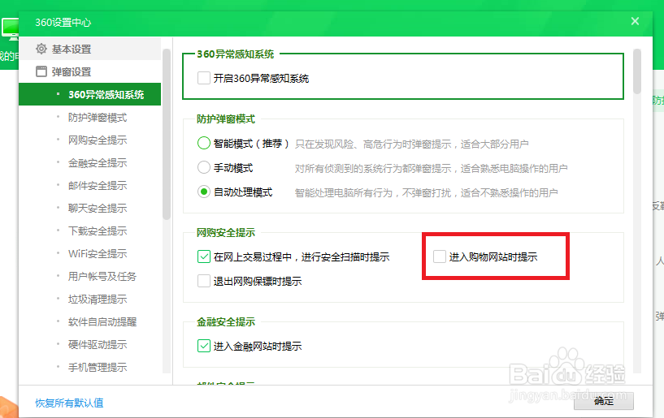The width and height of the screenshot is (664, 418).
Task: Click description 对所有侦测到的系统行为都弹窗提示
Action: click(x=373, y=168)
